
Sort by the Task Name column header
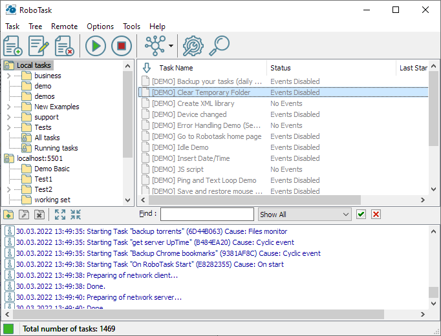176,68
